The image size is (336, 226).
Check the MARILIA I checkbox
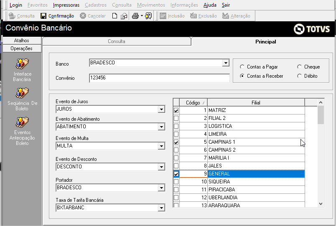[176, 158]
